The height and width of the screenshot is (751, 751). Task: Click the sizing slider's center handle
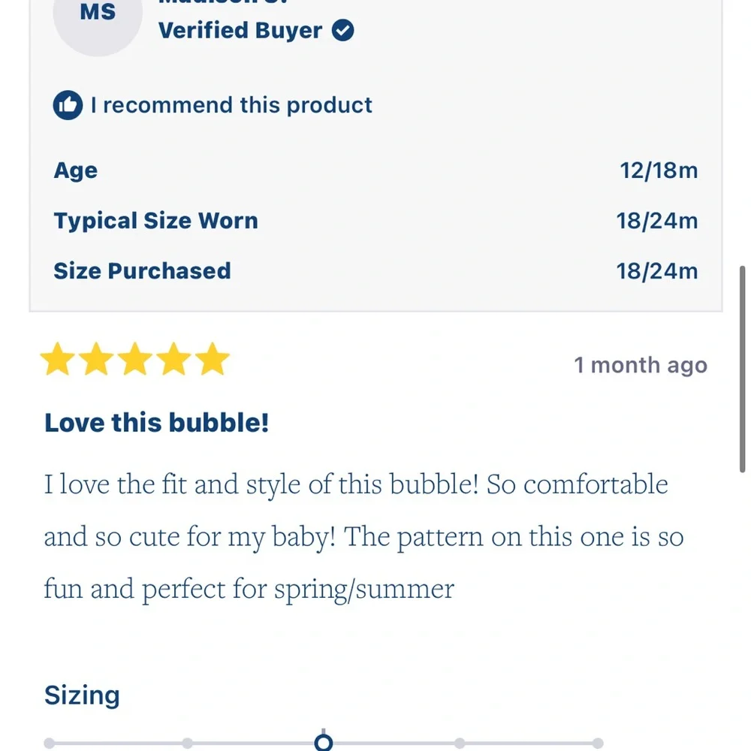point(323,743)
